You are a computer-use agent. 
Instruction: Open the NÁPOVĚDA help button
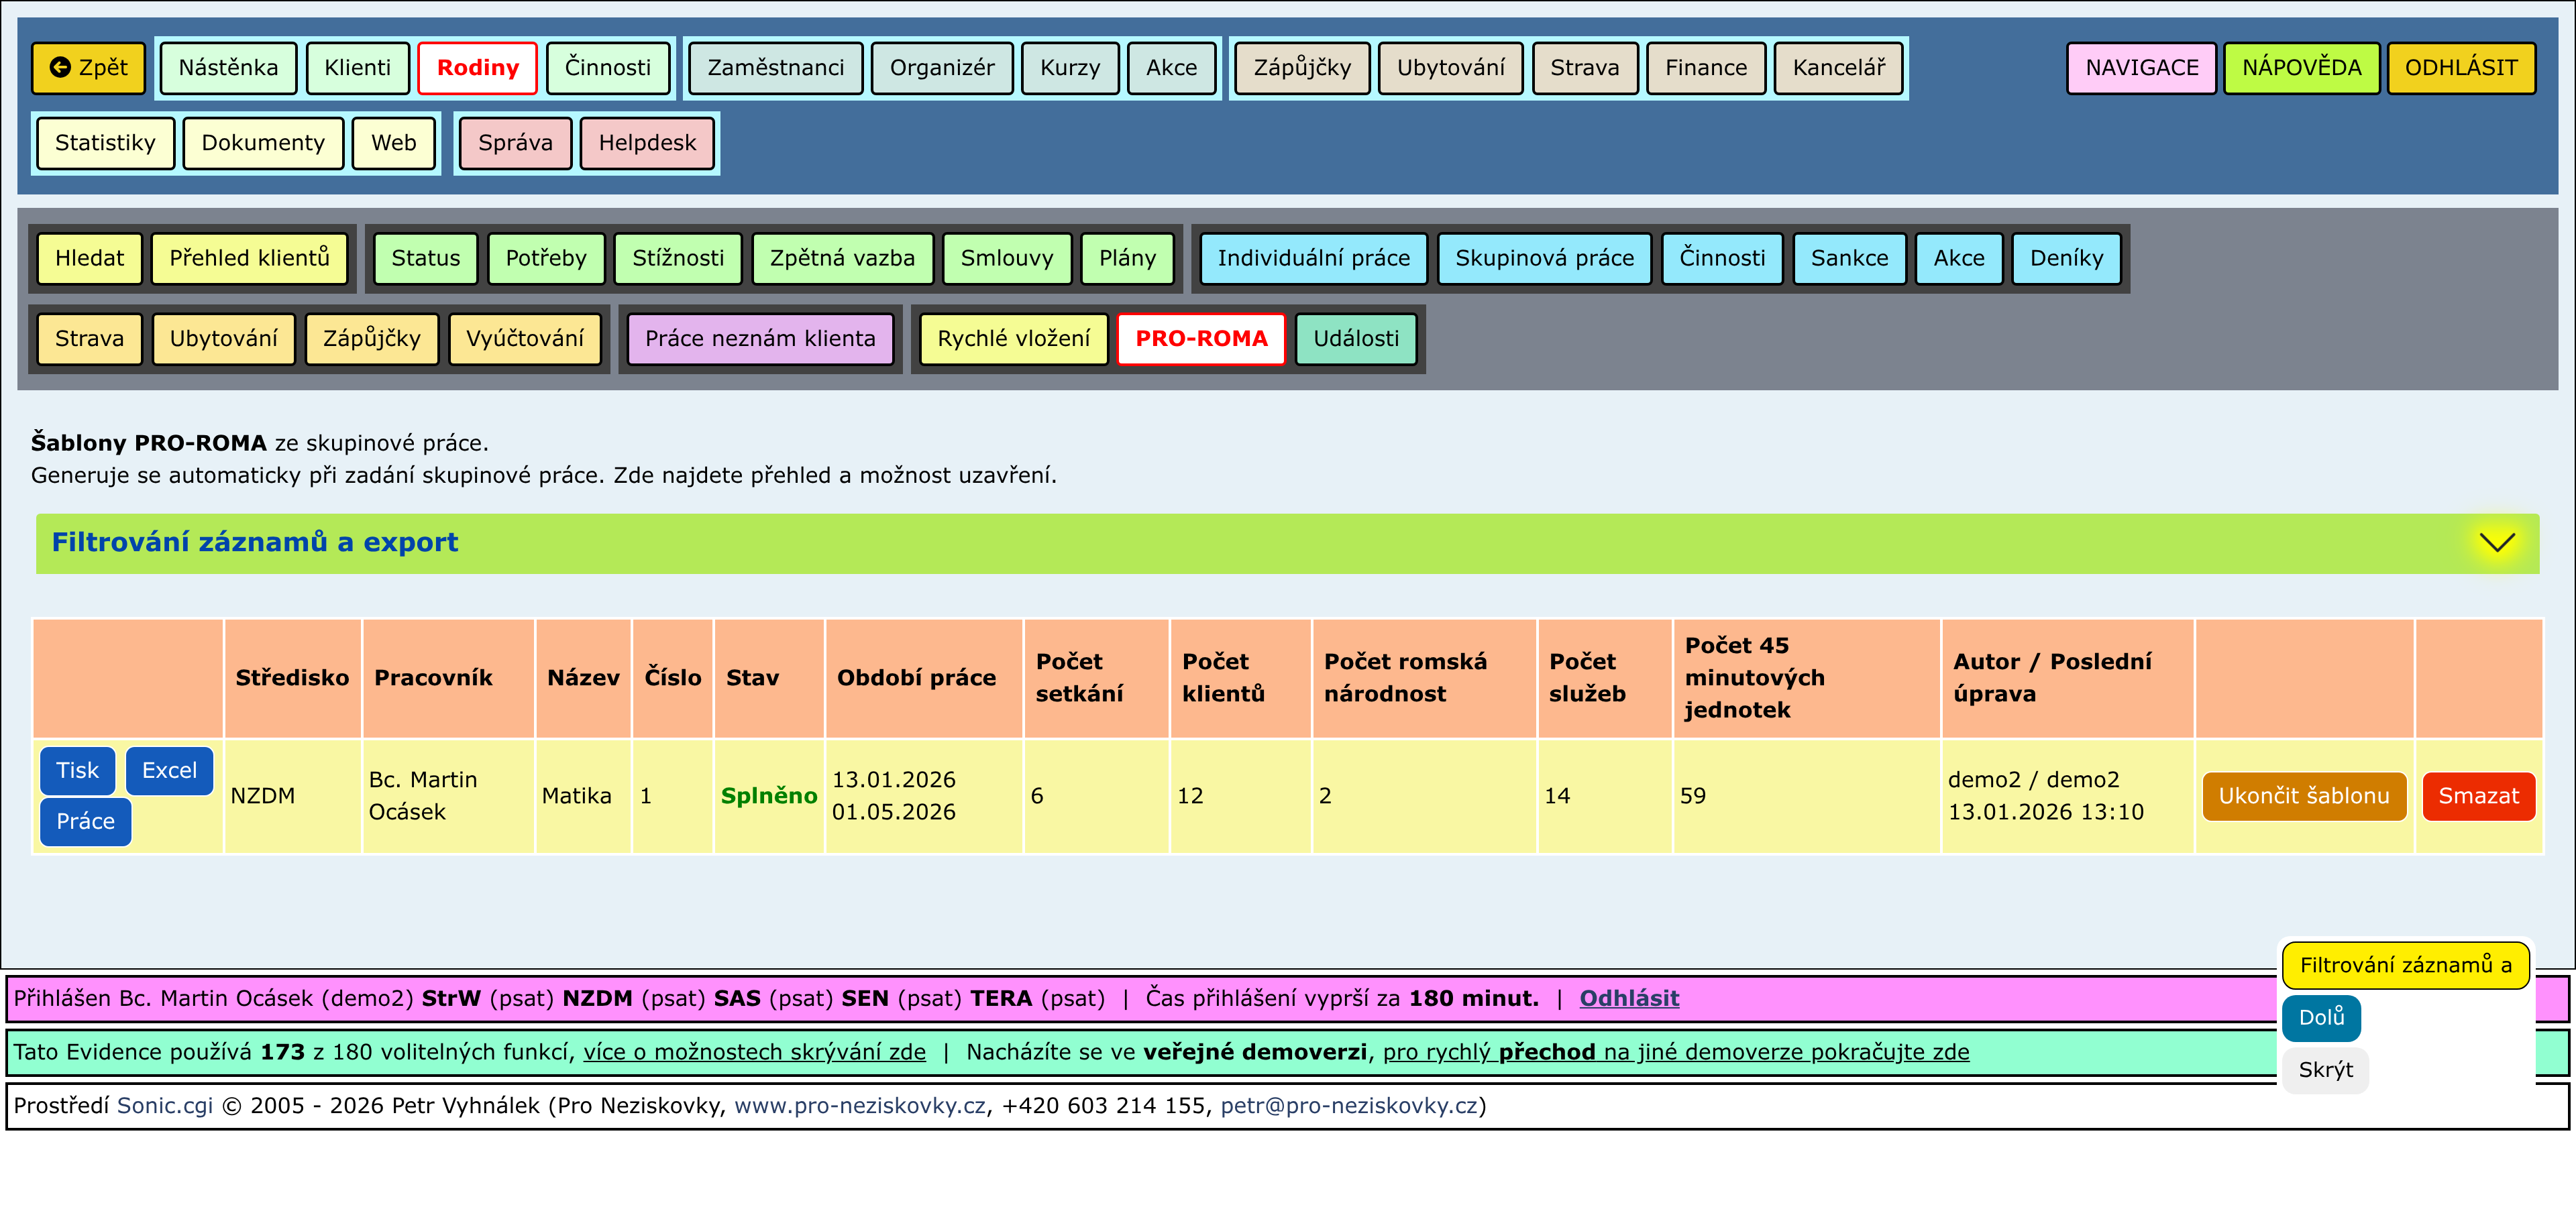(x=2300, y=68)
